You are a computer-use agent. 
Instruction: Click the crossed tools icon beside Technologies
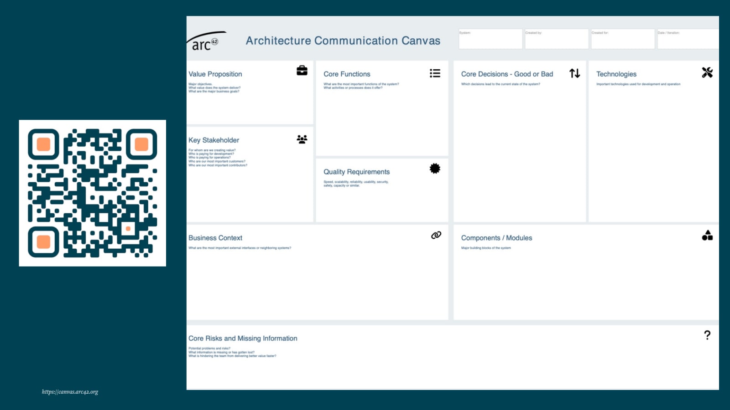click(707, 72)
